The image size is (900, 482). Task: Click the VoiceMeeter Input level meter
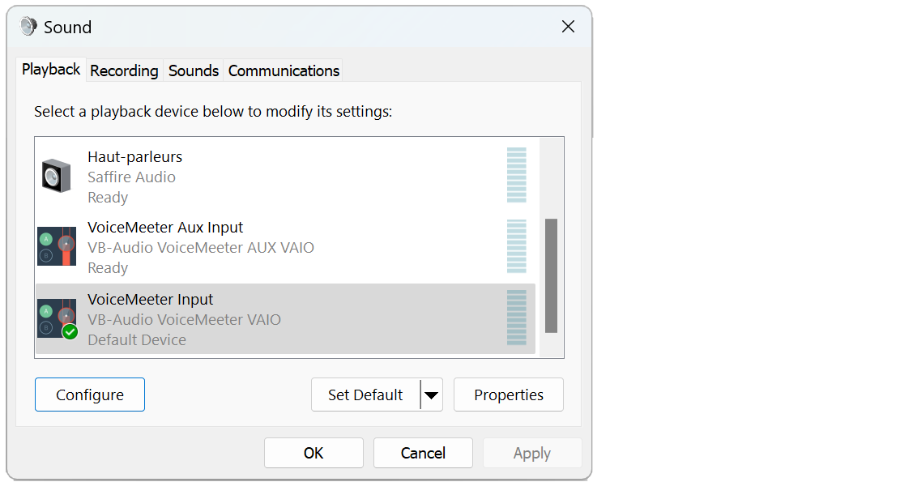tap(517, 318)
